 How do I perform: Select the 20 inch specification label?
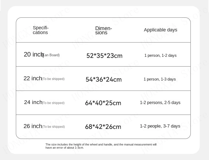(x=33, y=54)
